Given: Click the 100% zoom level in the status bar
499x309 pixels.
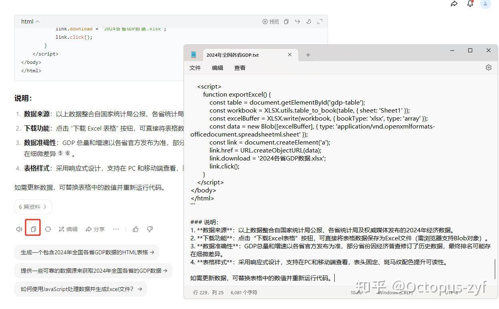Looking at the screenshot, I should coord(356,293).
